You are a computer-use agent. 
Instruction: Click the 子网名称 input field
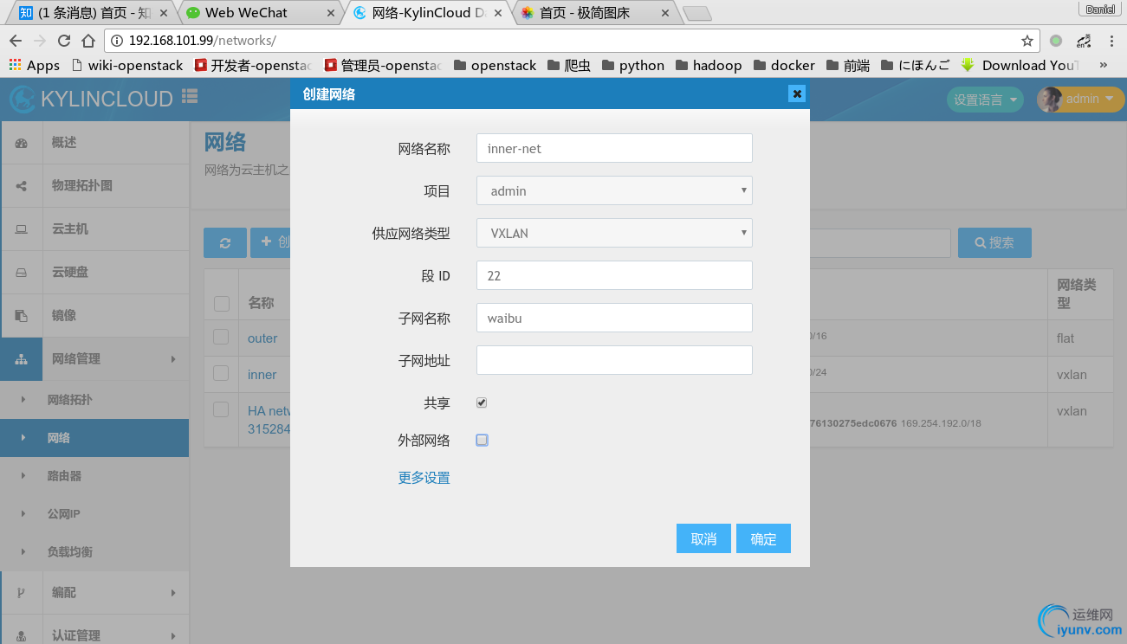click(614, 318)
